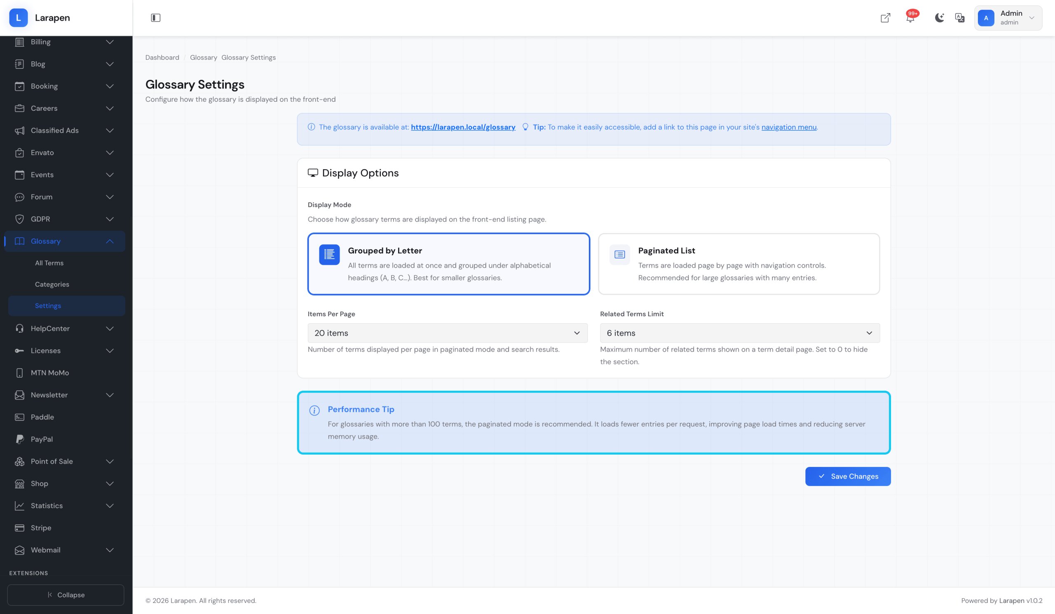Click the external link visit-site icon
The image size is (1055, 614).
point(885,18)
